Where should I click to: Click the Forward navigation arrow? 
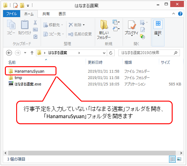[x=18, y=53]
